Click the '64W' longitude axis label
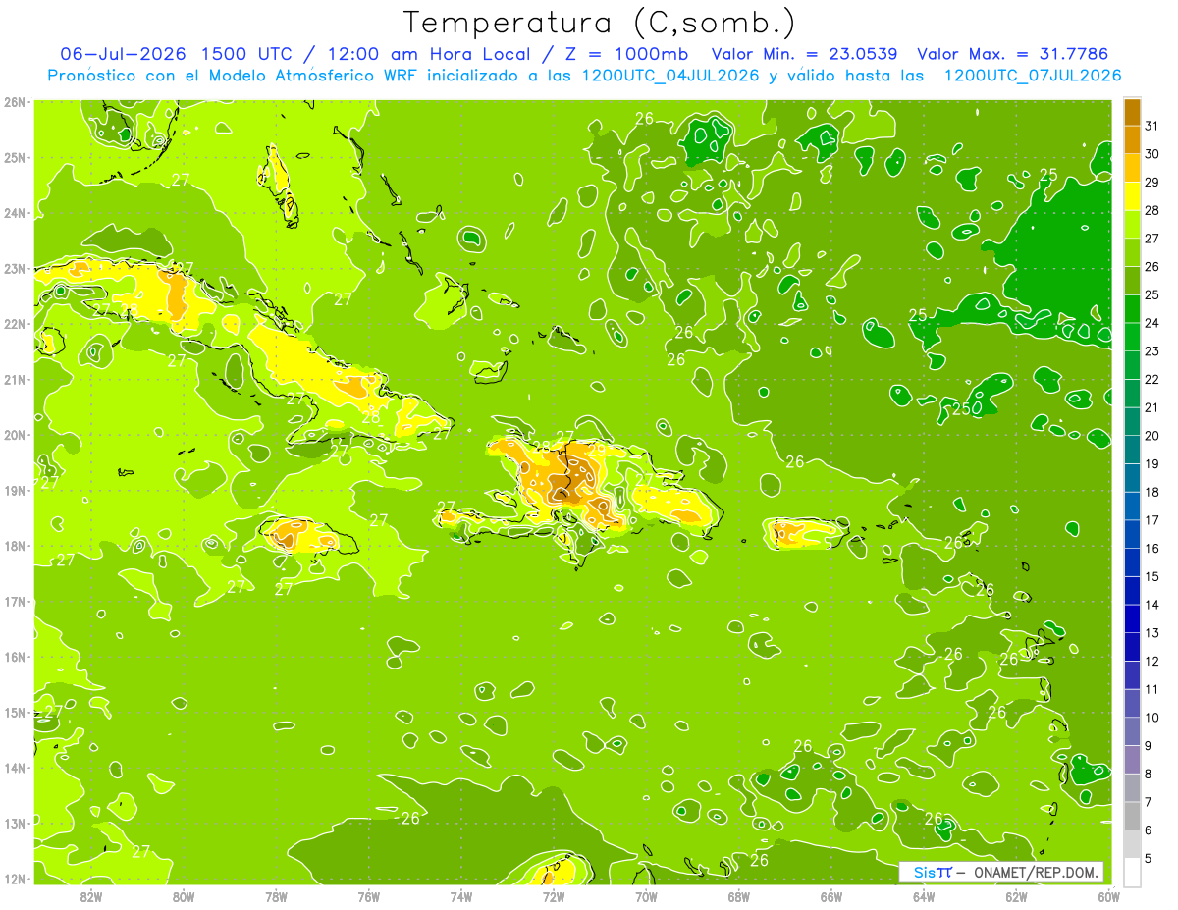Screen dimensions: 1178x910 coord(924,895)
